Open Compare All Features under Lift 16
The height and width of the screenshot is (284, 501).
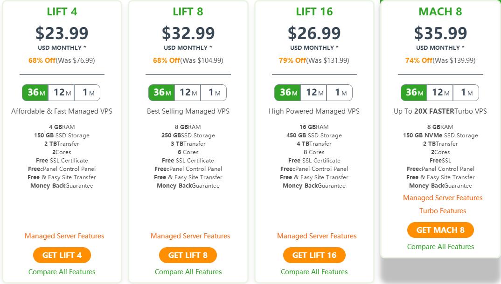(x=314, y=272)
